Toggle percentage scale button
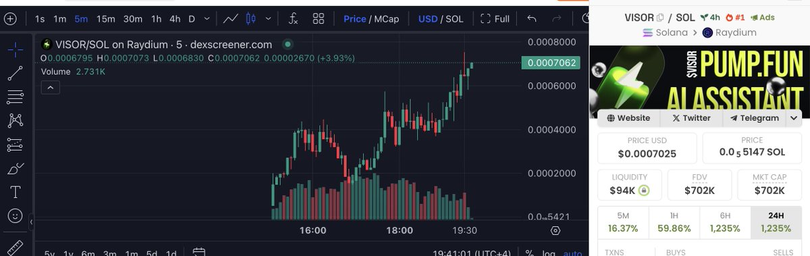 point(529,253)
